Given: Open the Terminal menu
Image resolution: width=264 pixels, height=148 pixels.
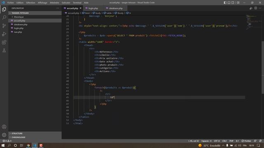Looking at the screenshot, I should point(77,2).
